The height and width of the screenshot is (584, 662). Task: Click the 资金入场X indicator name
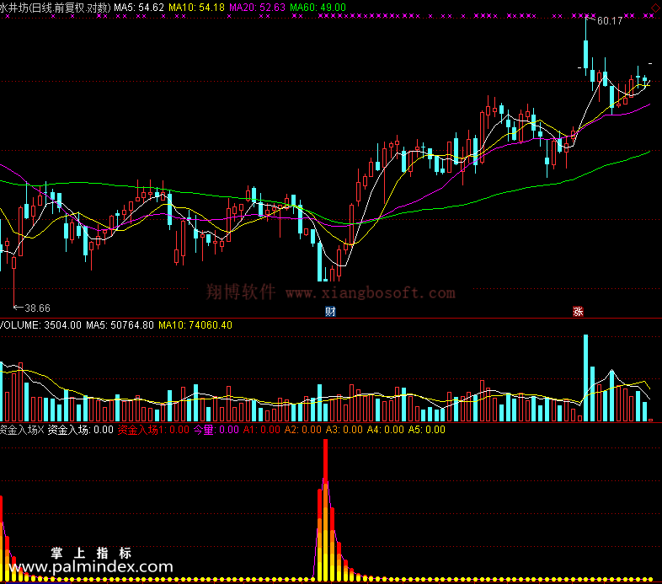(22, 430)
